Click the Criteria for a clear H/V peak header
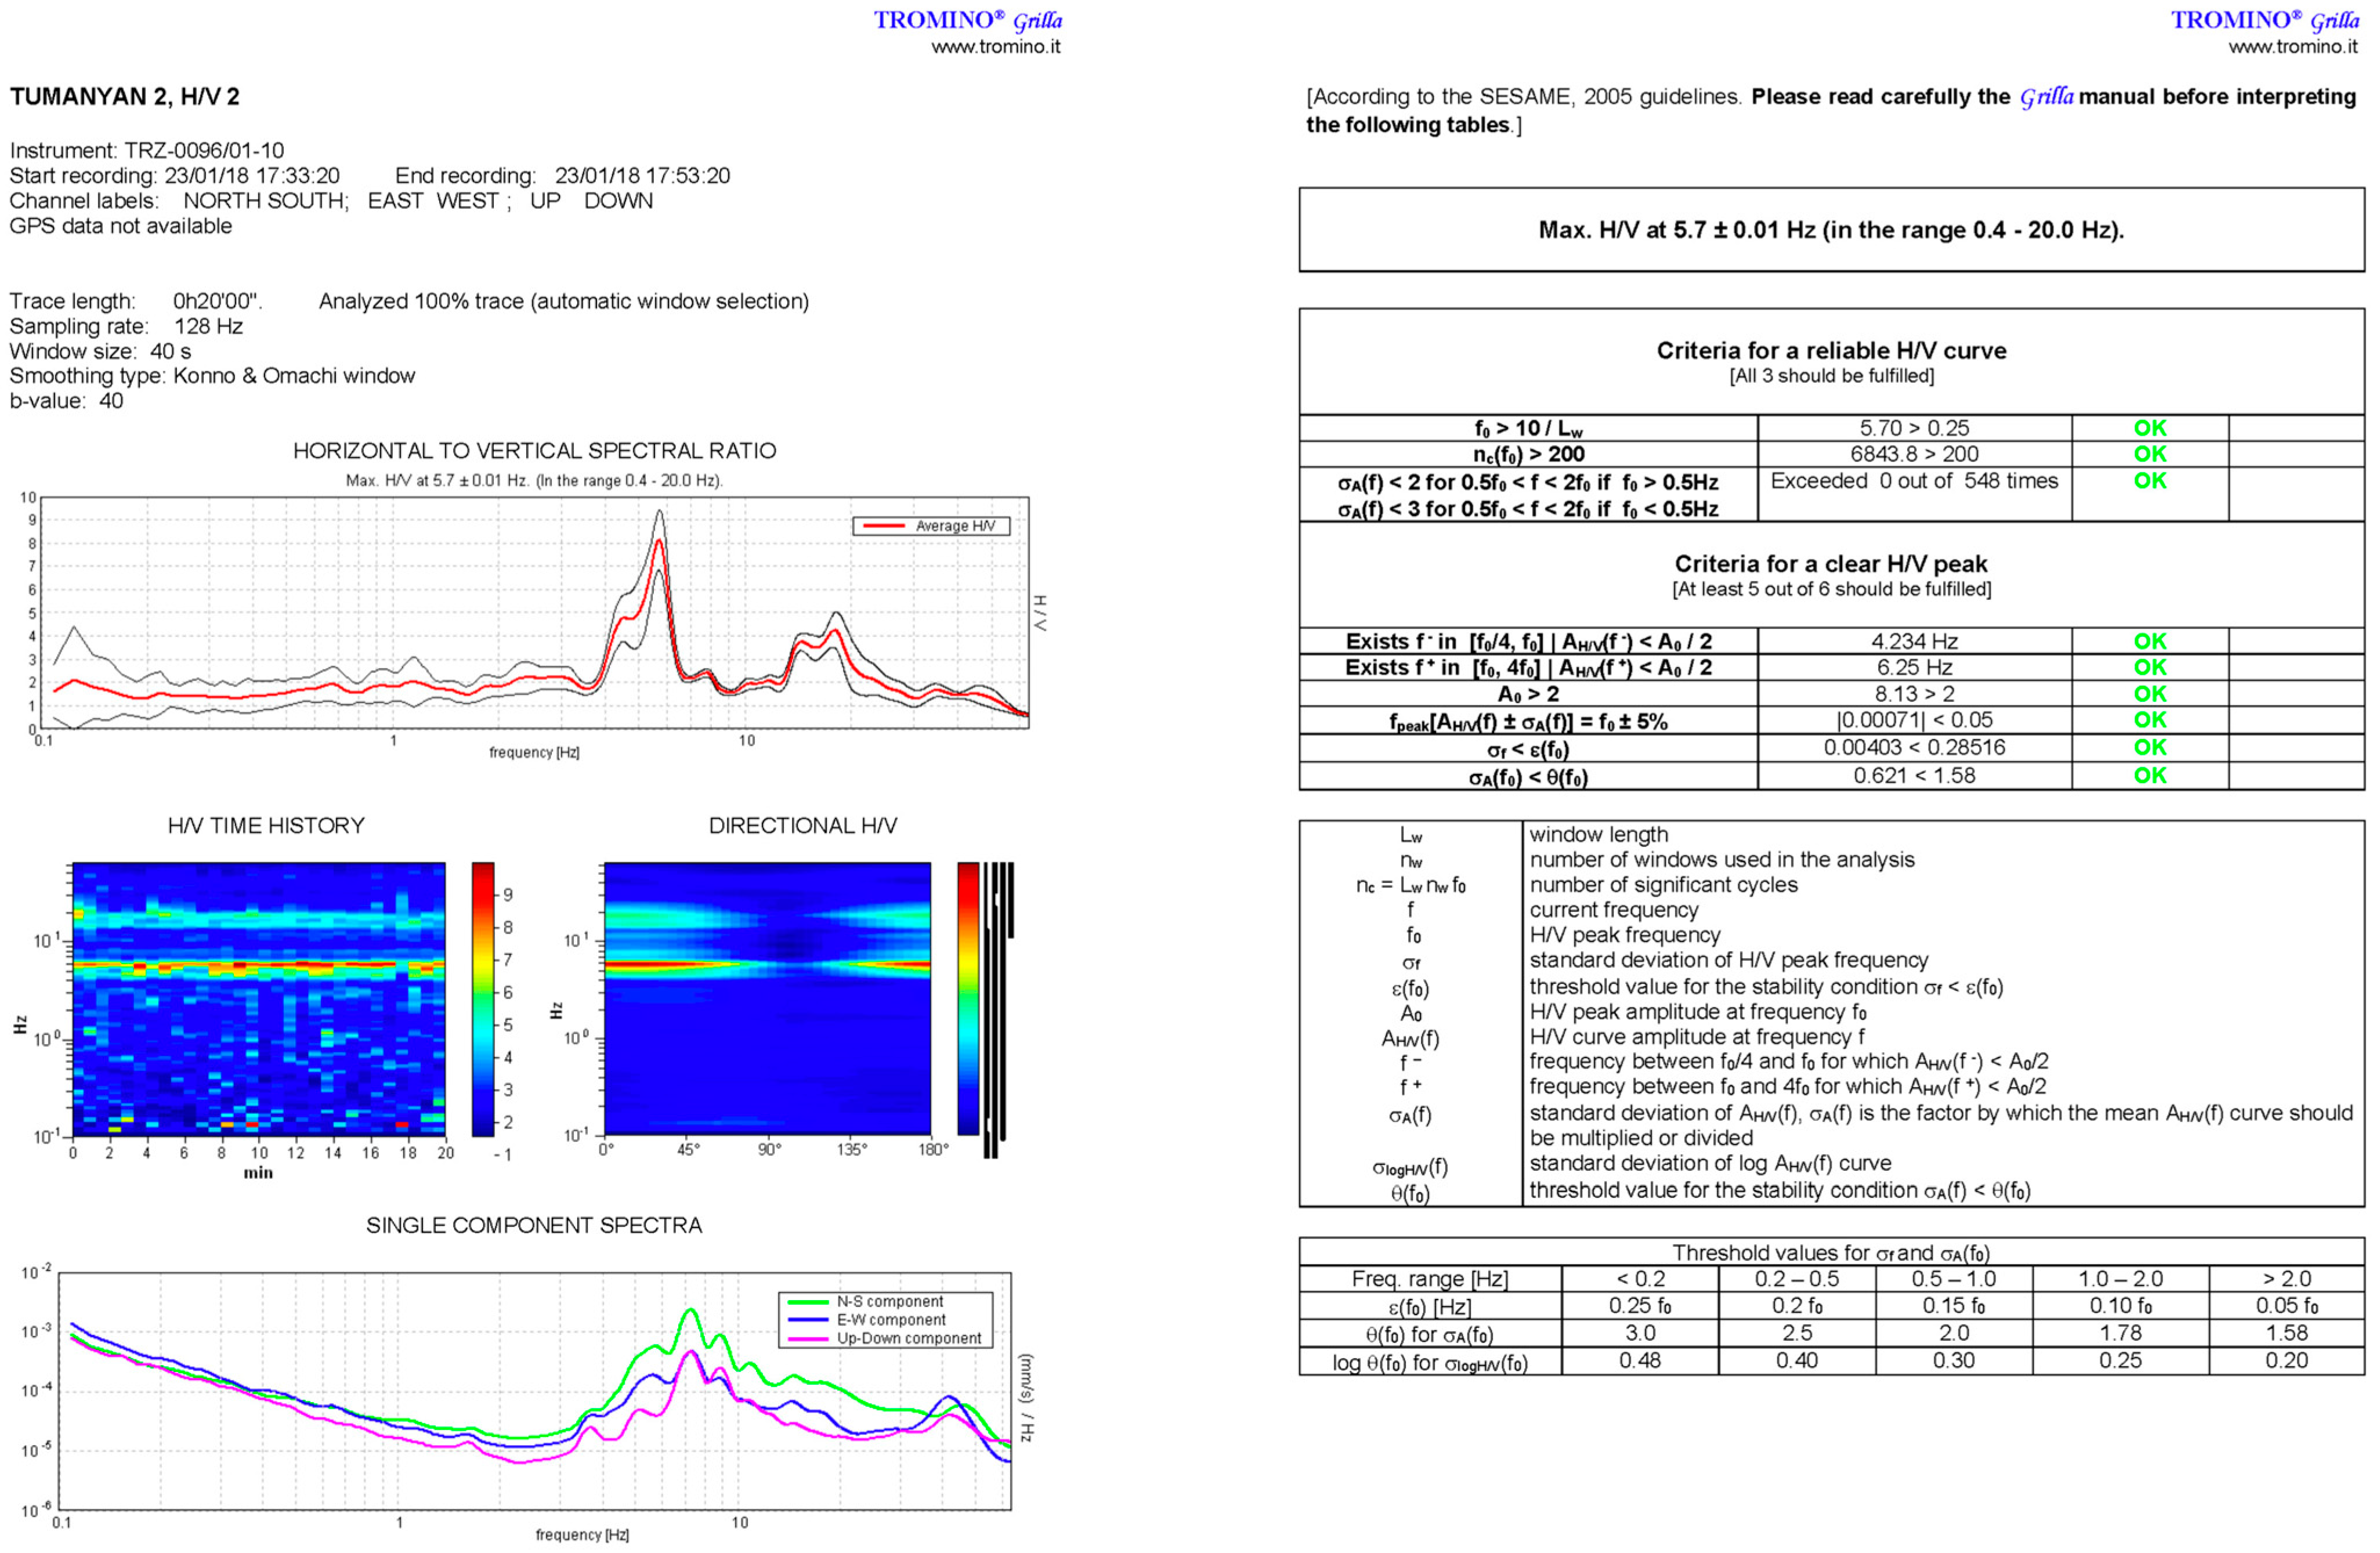The height and width of the screenshot is (1553, 2380). point(1831,574)
